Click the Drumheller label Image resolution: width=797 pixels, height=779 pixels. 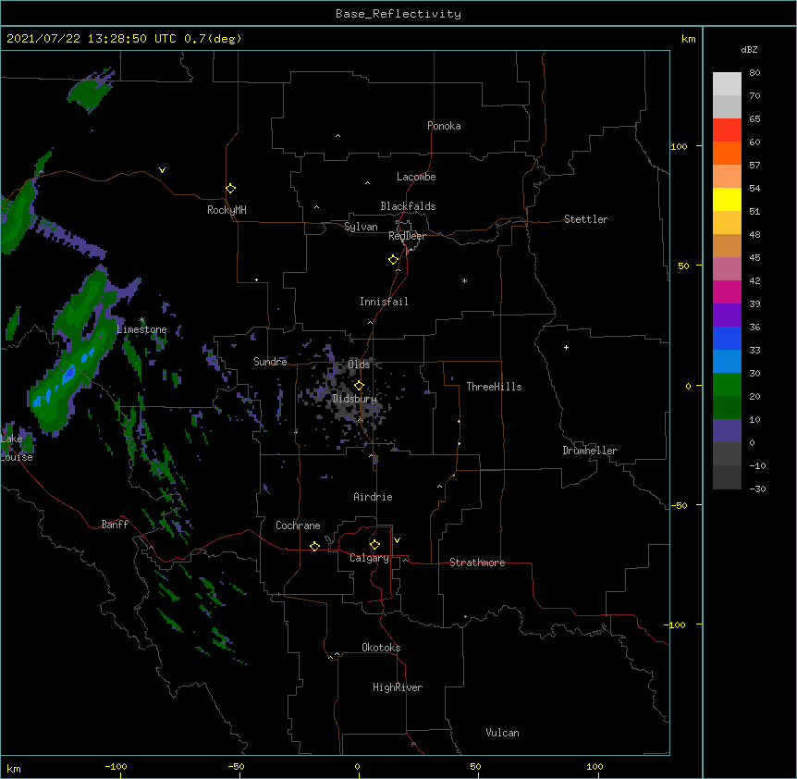(x=590, y=451)
